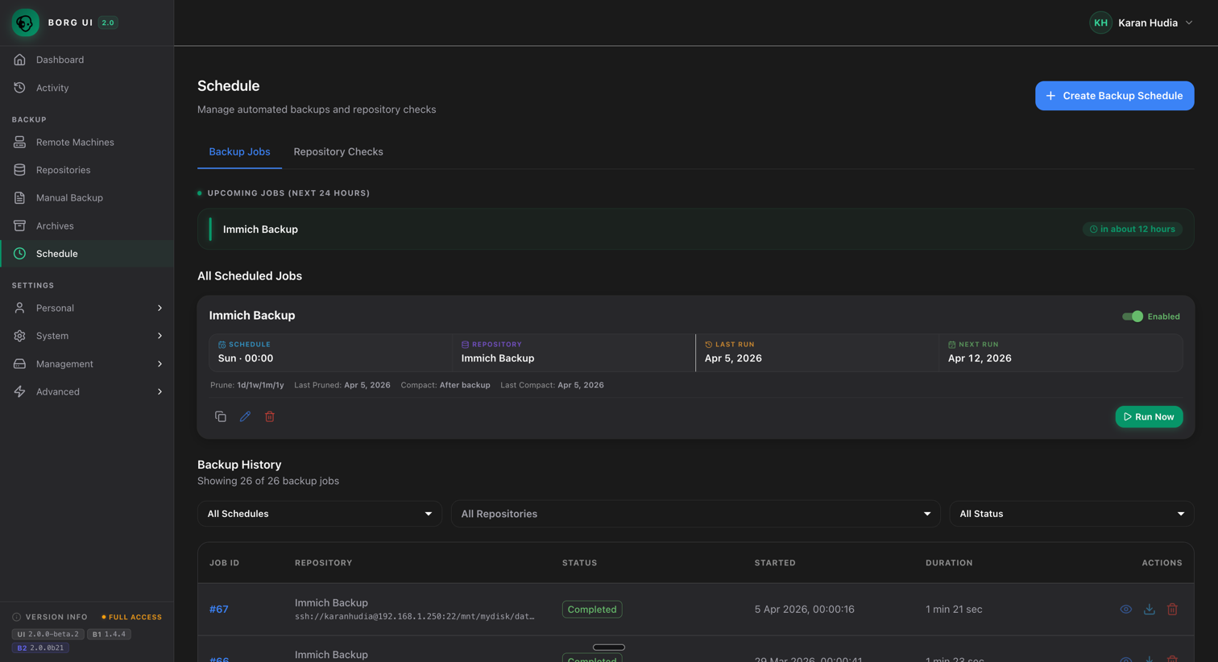Click the UI 2.0.0-beta.2 version chip
1218x662 pixels.
[48, 635]
